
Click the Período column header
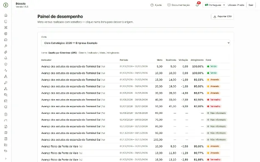coord(124,60)
